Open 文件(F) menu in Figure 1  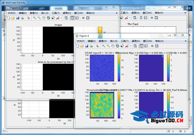coord(12,13)
